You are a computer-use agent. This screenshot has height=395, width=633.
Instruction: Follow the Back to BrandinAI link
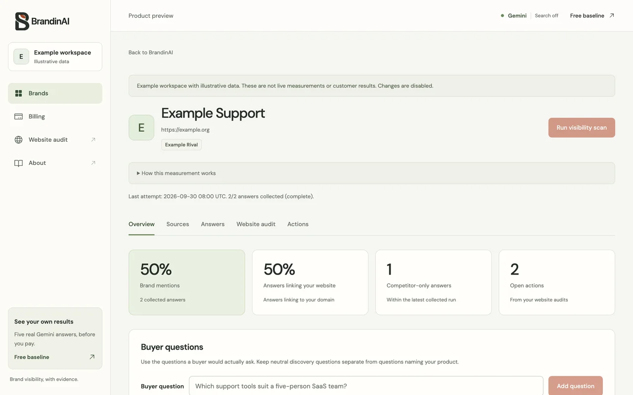151,52
